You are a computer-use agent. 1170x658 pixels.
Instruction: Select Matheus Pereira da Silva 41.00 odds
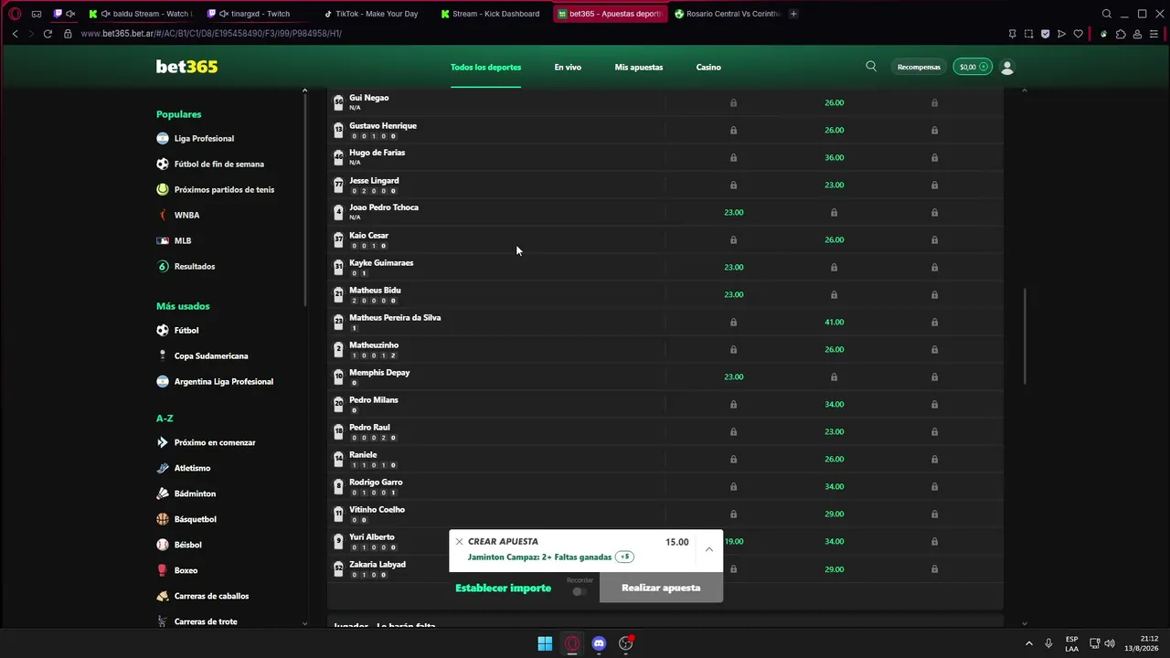point(834,322)
